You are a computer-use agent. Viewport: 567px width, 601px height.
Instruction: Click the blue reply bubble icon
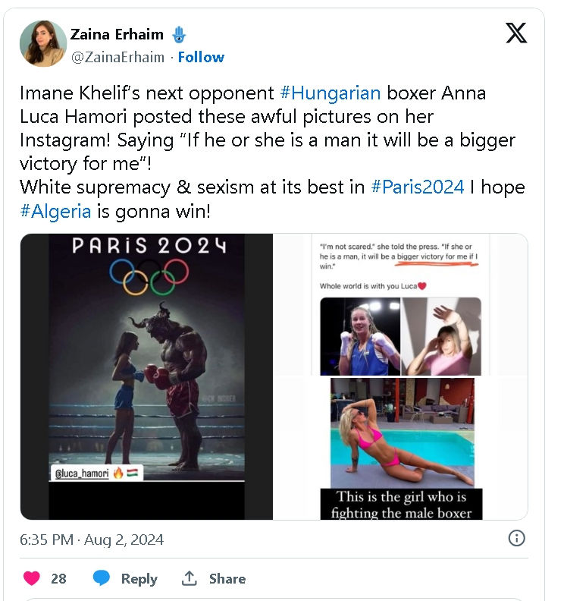click(101, 578)
